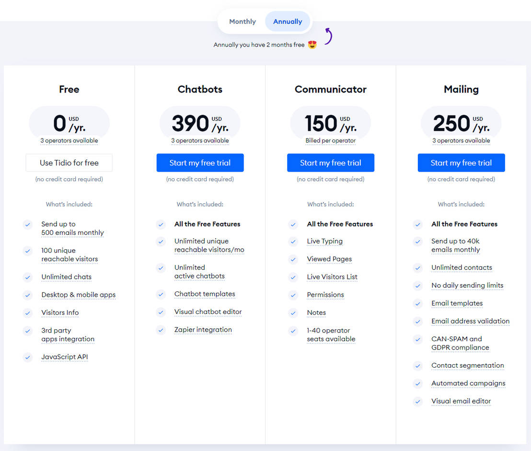Click checkmark icon beside Zapier integration
Image resolution: width=531 pixels, height=451 pixels.
(x=161, y=330)
